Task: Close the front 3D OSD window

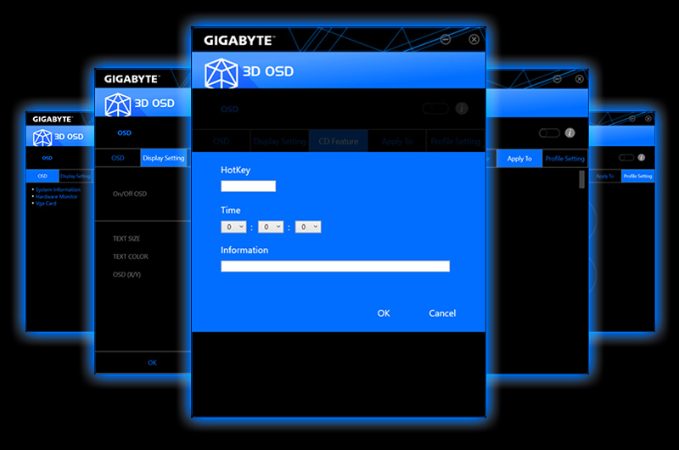Action: (474, 39)
